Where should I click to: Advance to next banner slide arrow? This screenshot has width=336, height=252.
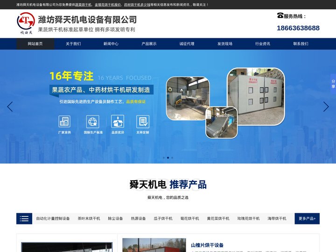(x=326, y=106)
